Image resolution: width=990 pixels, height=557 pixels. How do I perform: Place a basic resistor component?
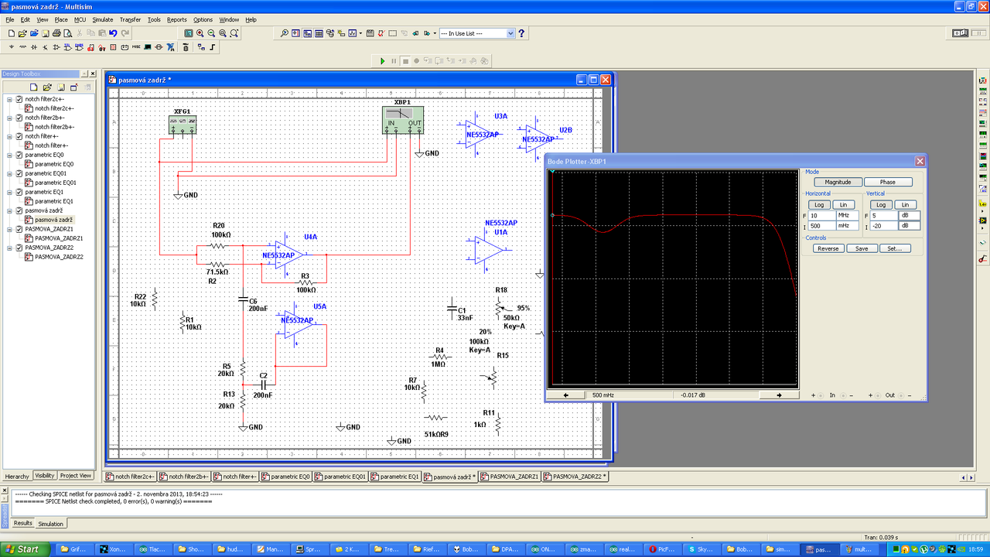(22, 47)
